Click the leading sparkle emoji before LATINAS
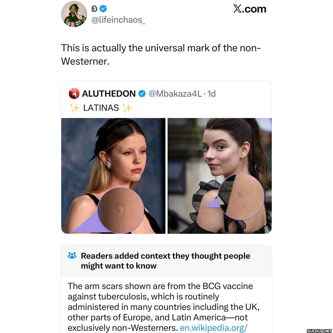The width and height of the screenshot is (333, 333). [75, 108]
